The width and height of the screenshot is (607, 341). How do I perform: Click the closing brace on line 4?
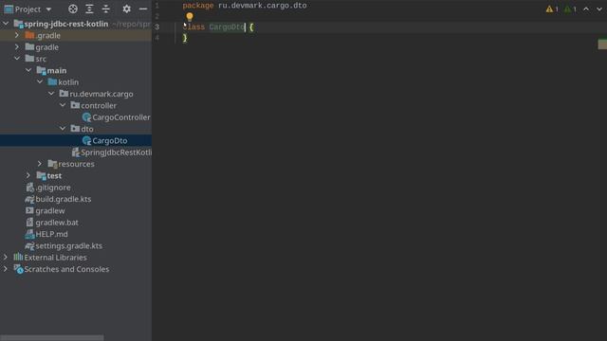185,38
